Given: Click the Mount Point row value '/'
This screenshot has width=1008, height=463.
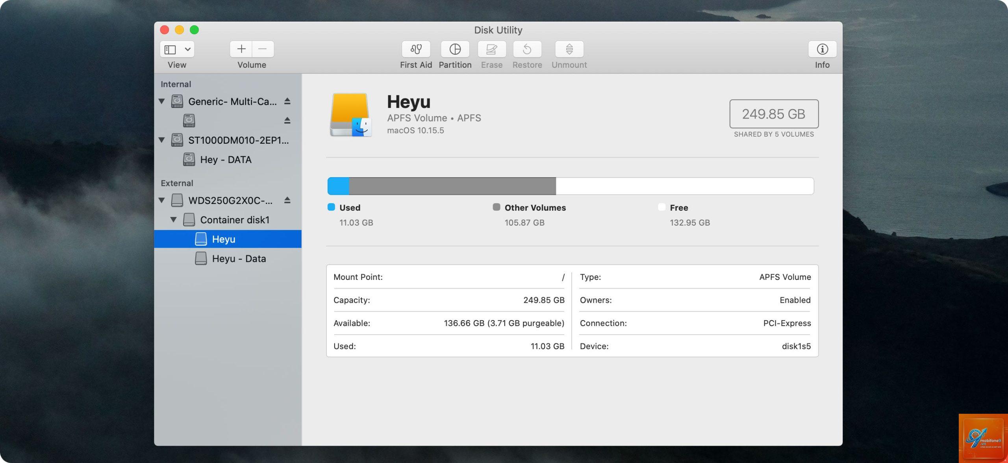Looking at the screenshot, I should pyautogui.click(x=563, y=277).
